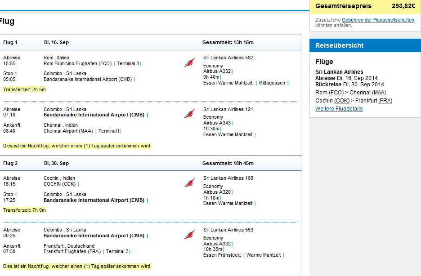Viewport: 421px width, 276px height.
Task: Click the SriLankan Airlines logo for flight 121
Action: pyautogui.click(x=189, y=113)
